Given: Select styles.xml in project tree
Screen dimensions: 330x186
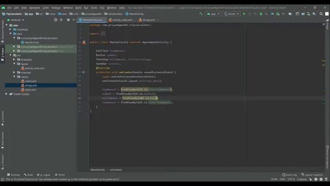Looking at the screenshot, I should point(28,89).
